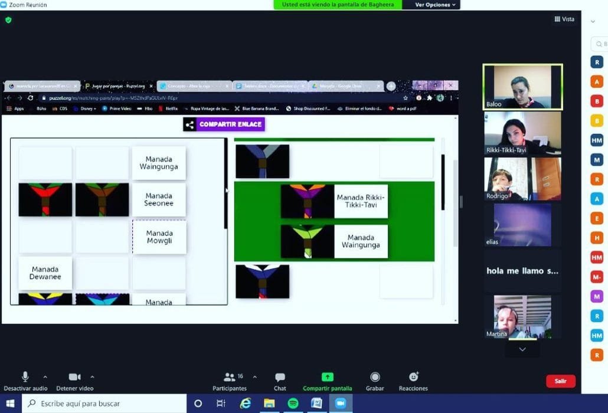Turn off the camera with Detener video
Screen dimensions: 608x413
tap(74, 377)
